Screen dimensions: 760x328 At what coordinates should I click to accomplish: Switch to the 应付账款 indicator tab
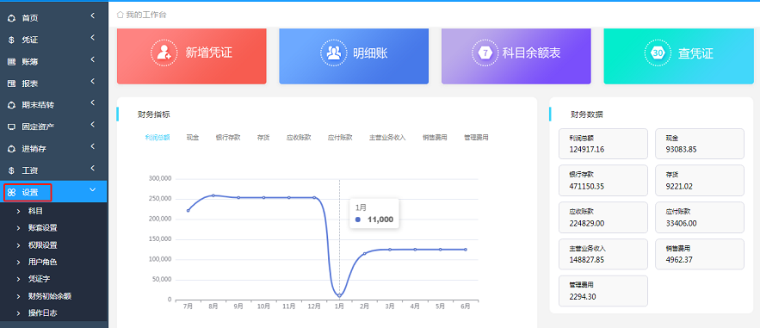[x=340, y=138]
